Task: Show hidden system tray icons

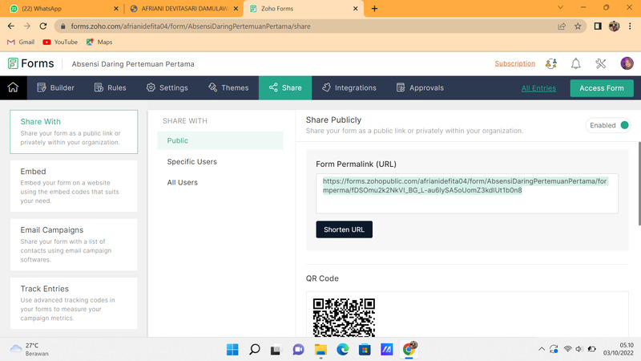Action: [542, 349]
